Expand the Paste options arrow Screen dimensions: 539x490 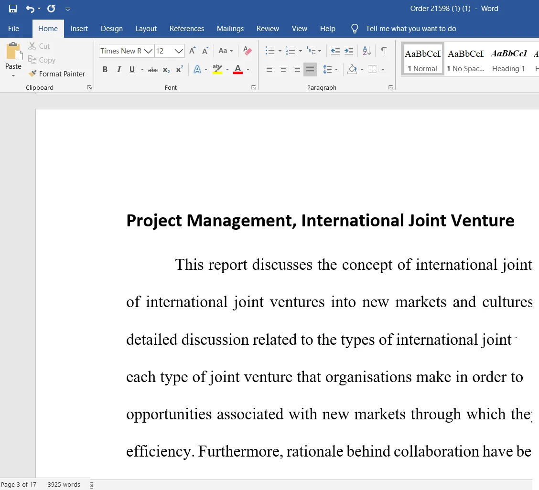[x=13, y=75]
